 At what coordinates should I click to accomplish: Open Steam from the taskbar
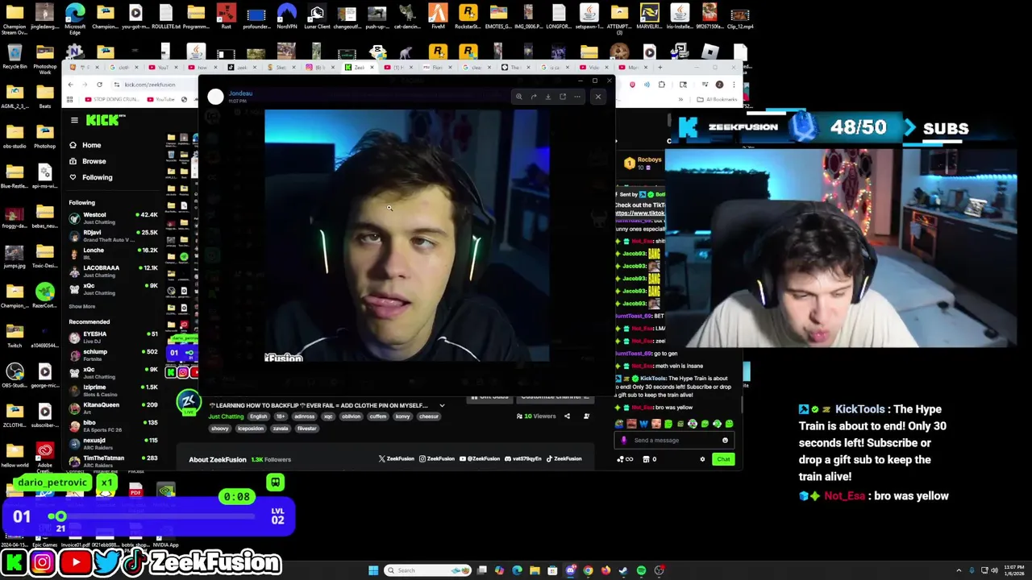pyautogui.click(x=623, y=570)
